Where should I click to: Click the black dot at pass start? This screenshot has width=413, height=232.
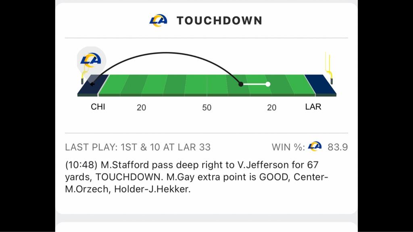click(241, 84)
